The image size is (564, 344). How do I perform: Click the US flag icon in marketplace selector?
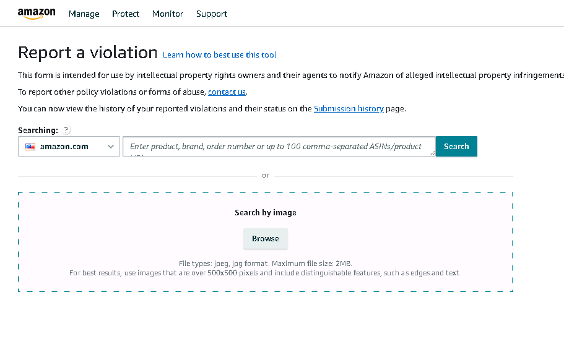point(30,147)
